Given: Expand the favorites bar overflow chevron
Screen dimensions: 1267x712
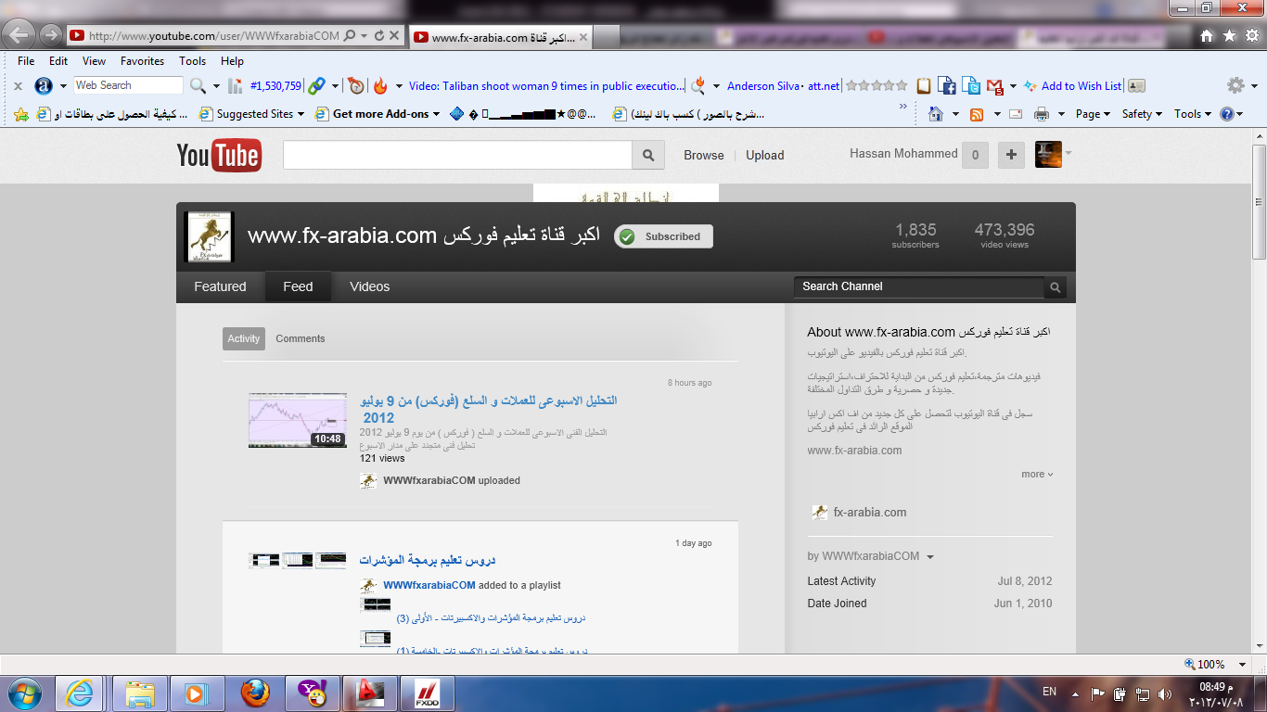Looking at the screenshot, I should pos(903,107).
